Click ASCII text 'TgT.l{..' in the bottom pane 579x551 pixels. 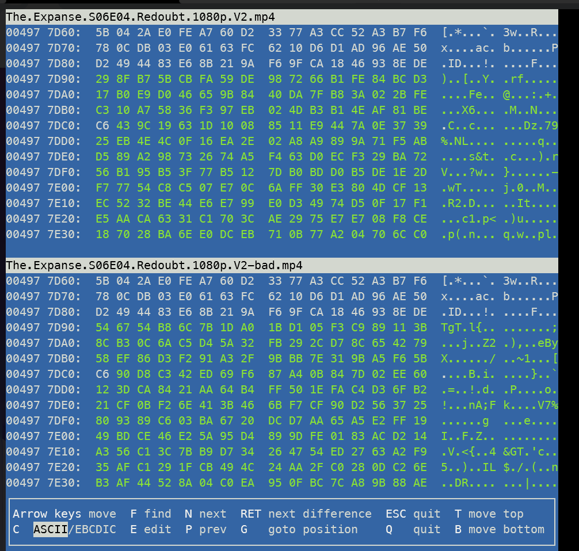point(468,327)
